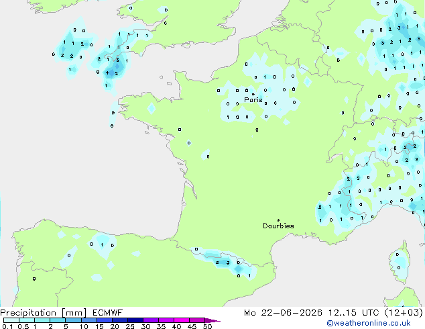Pick the 40–45 mm magenta legend swatch
This screenshot has width=425, height=329.
pos(182,320)
